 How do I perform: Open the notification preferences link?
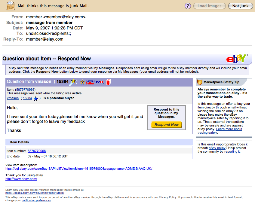pos(36,200)
